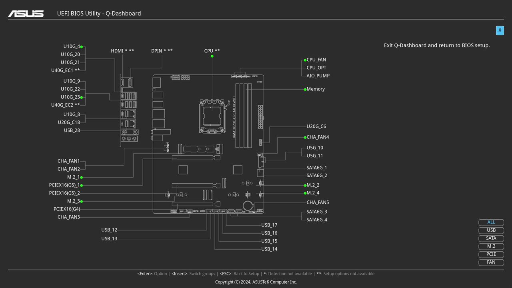Select the SATA6G_3 label

tap(317, 212)
